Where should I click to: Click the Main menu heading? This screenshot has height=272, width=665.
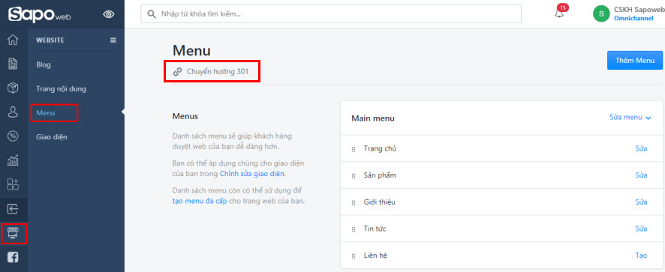(373, 118)
